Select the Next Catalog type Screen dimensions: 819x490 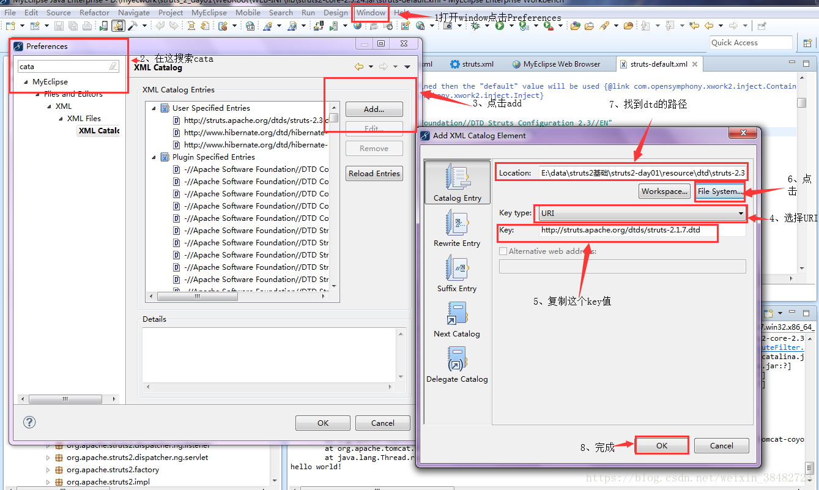(457, 319)
